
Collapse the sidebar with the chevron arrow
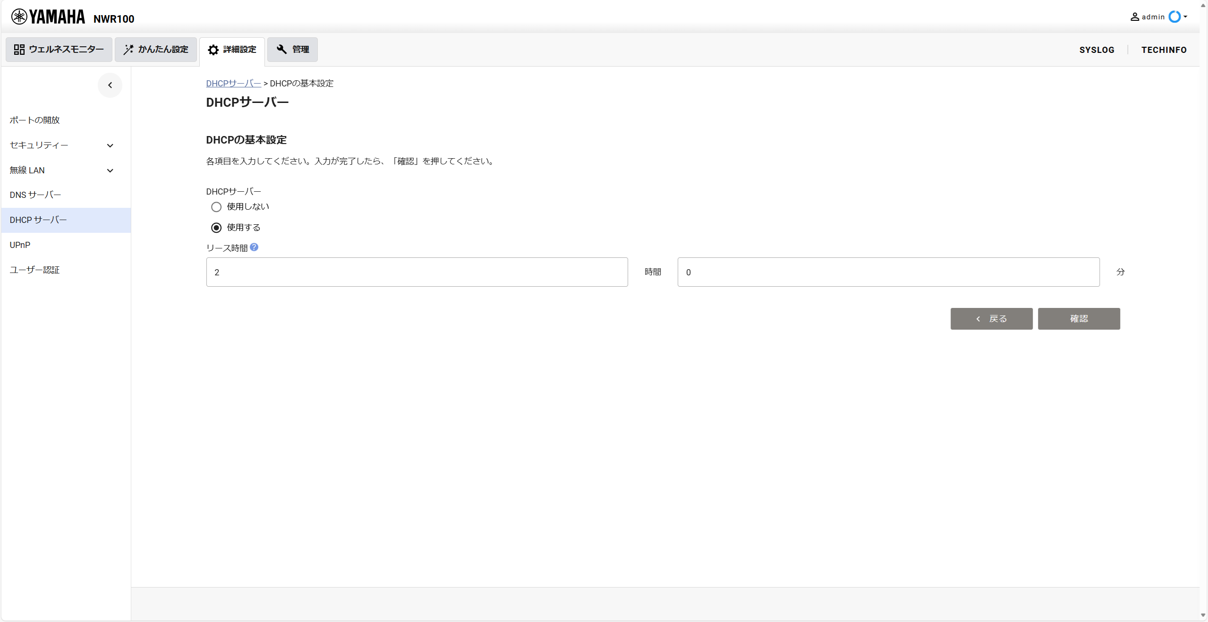coord(110,85)
